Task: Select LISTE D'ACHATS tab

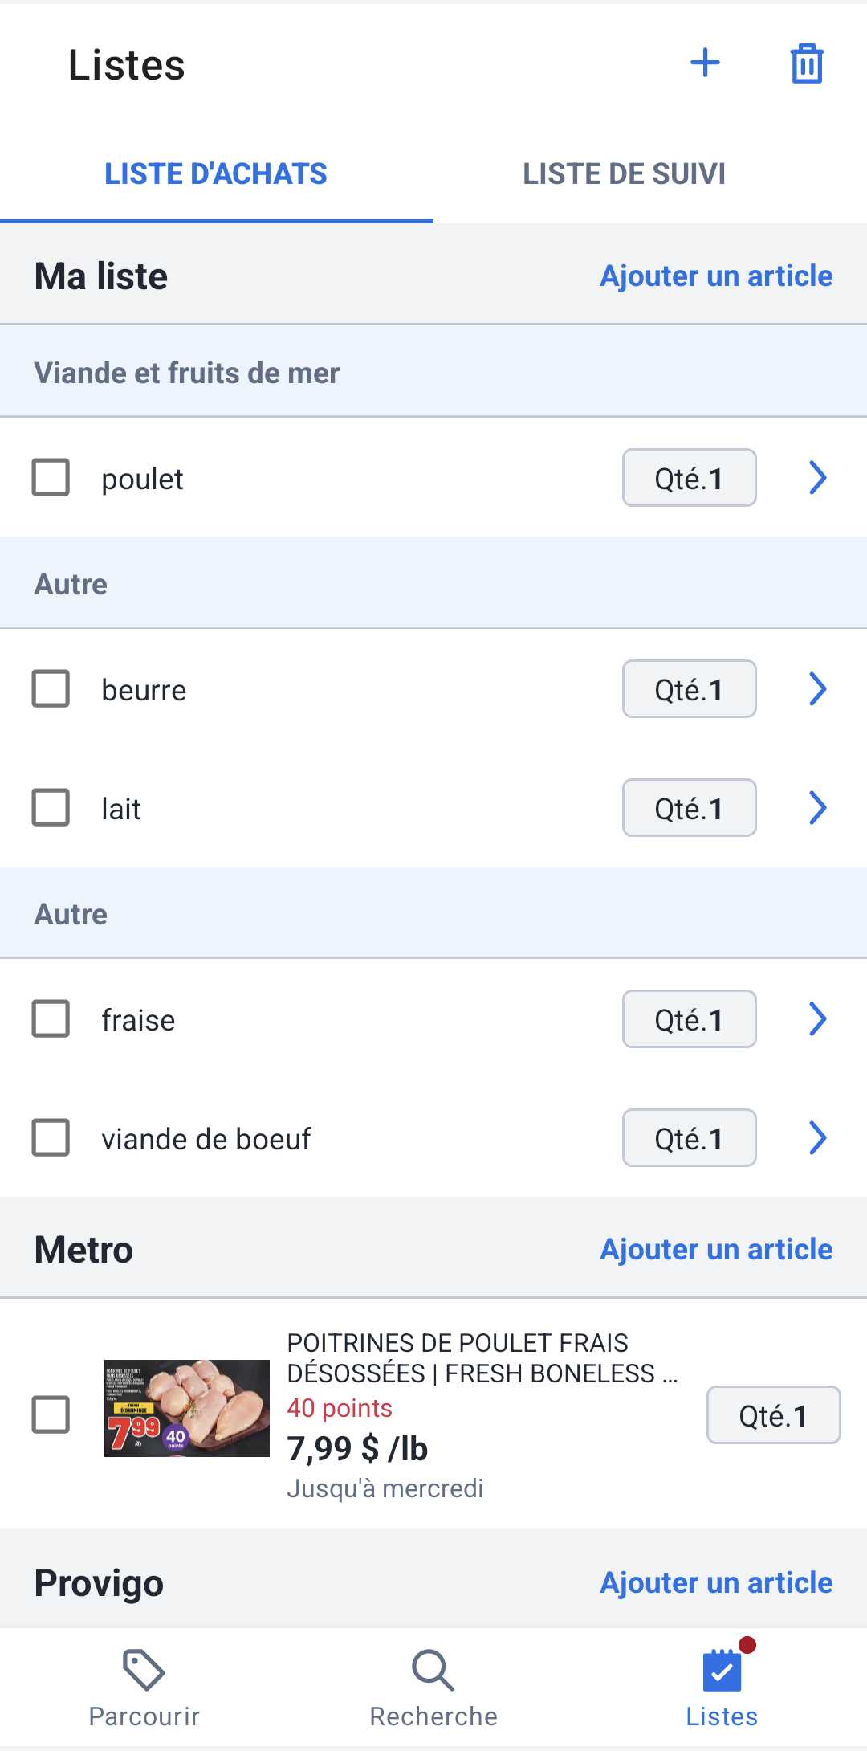Action: pos(216,173)
